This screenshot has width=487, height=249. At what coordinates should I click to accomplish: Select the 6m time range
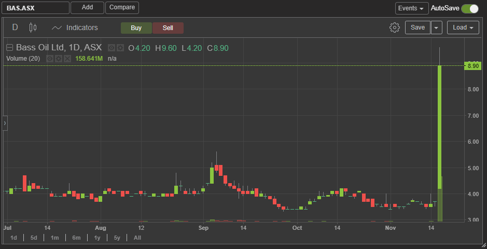76,238
